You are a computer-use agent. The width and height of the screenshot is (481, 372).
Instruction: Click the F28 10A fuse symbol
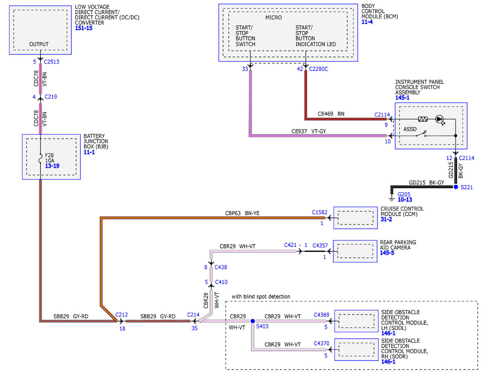tap(41, 159)
